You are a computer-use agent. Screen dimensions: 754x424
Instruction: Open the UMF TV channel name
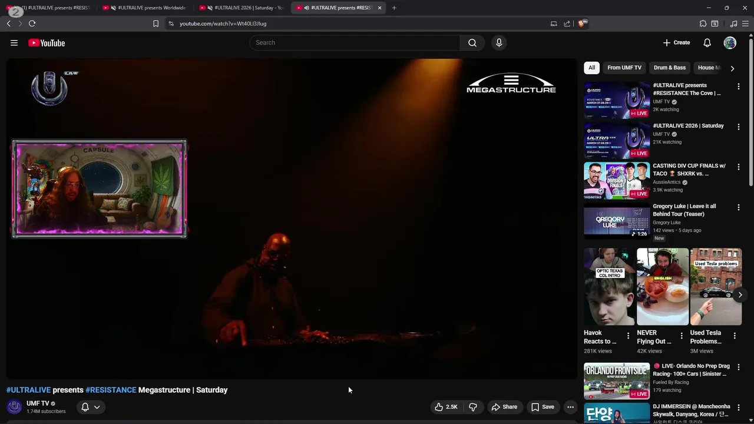click(x=38, y=403)
